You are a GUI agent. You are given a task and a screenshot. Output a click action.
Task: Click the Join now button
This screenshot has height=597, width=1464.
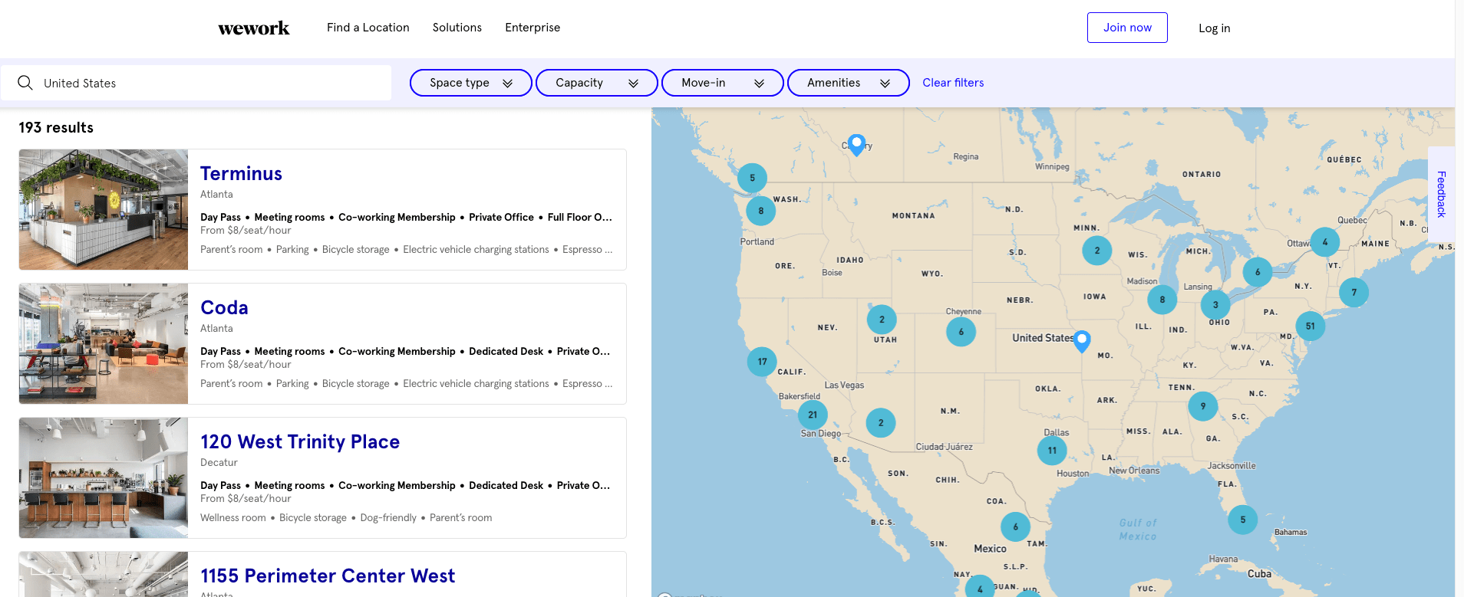tap(1127, 28)
